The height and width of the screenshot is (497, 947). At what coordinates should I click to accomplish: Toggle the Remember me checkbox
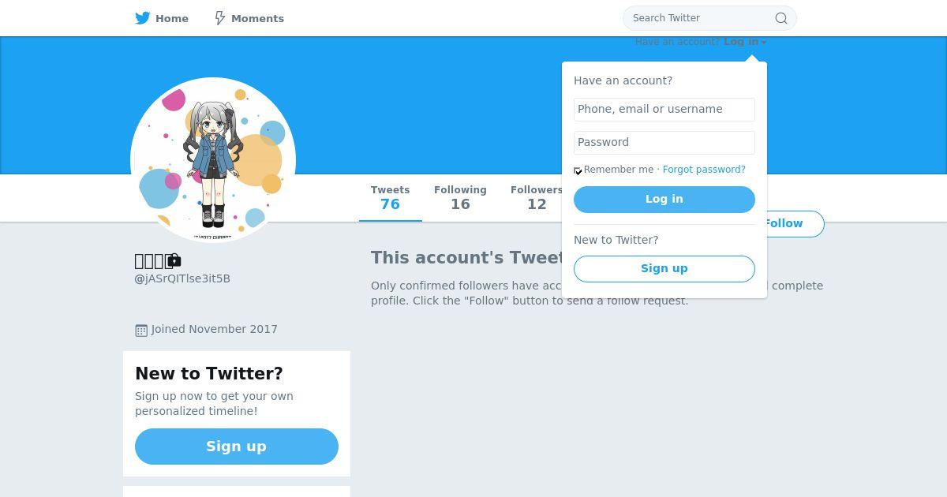578,170
